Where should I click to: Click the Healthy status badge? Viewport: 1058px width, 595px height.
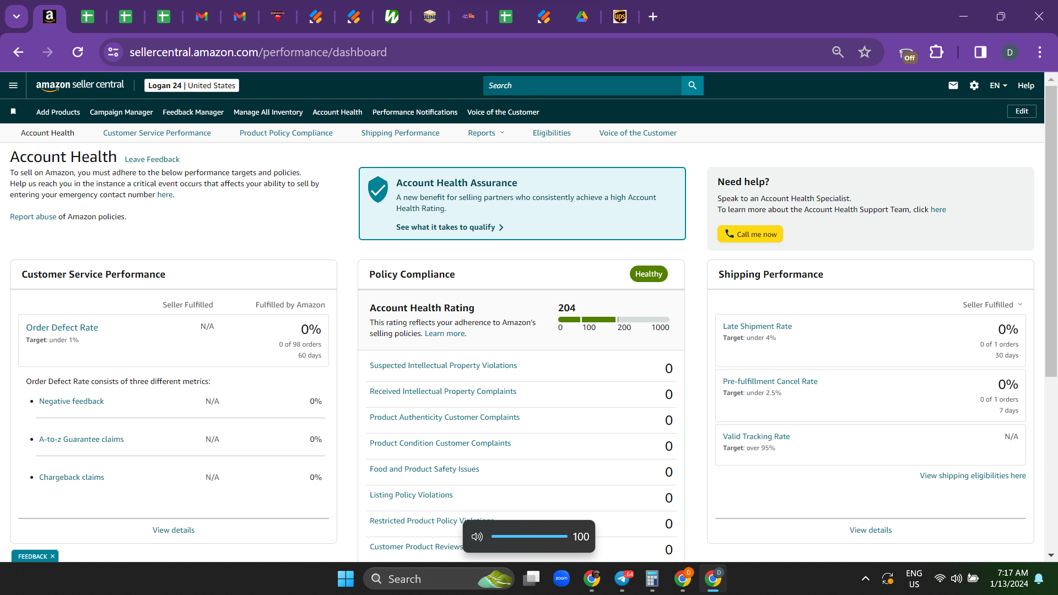[649, 274]
